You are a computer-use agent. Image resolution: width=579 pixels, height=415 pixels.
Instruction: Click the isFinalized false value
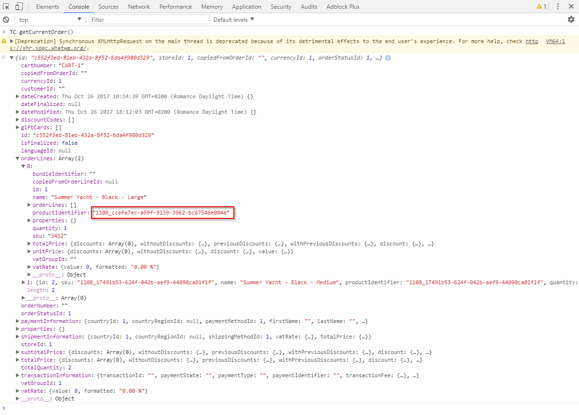69,143
